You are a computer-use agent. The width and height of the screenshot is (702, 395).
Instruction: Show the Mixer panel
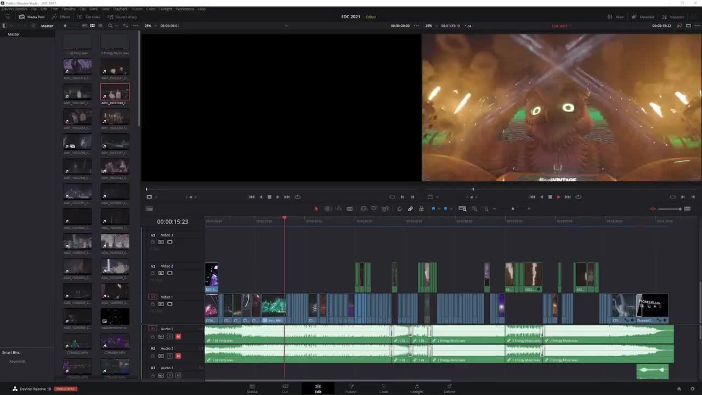pyautogui.click(x=616, y=17)
